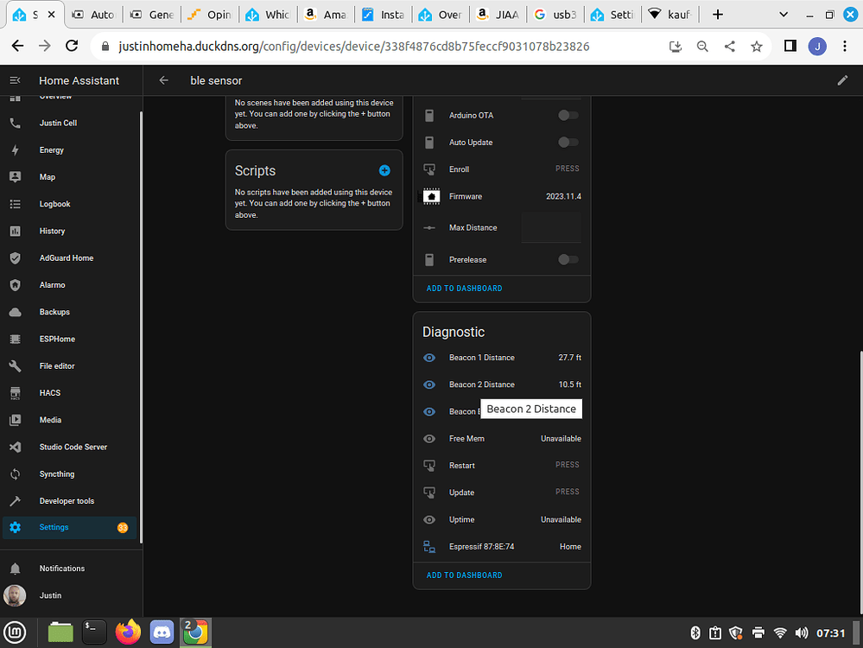Click the Max Distance value field

550,227
